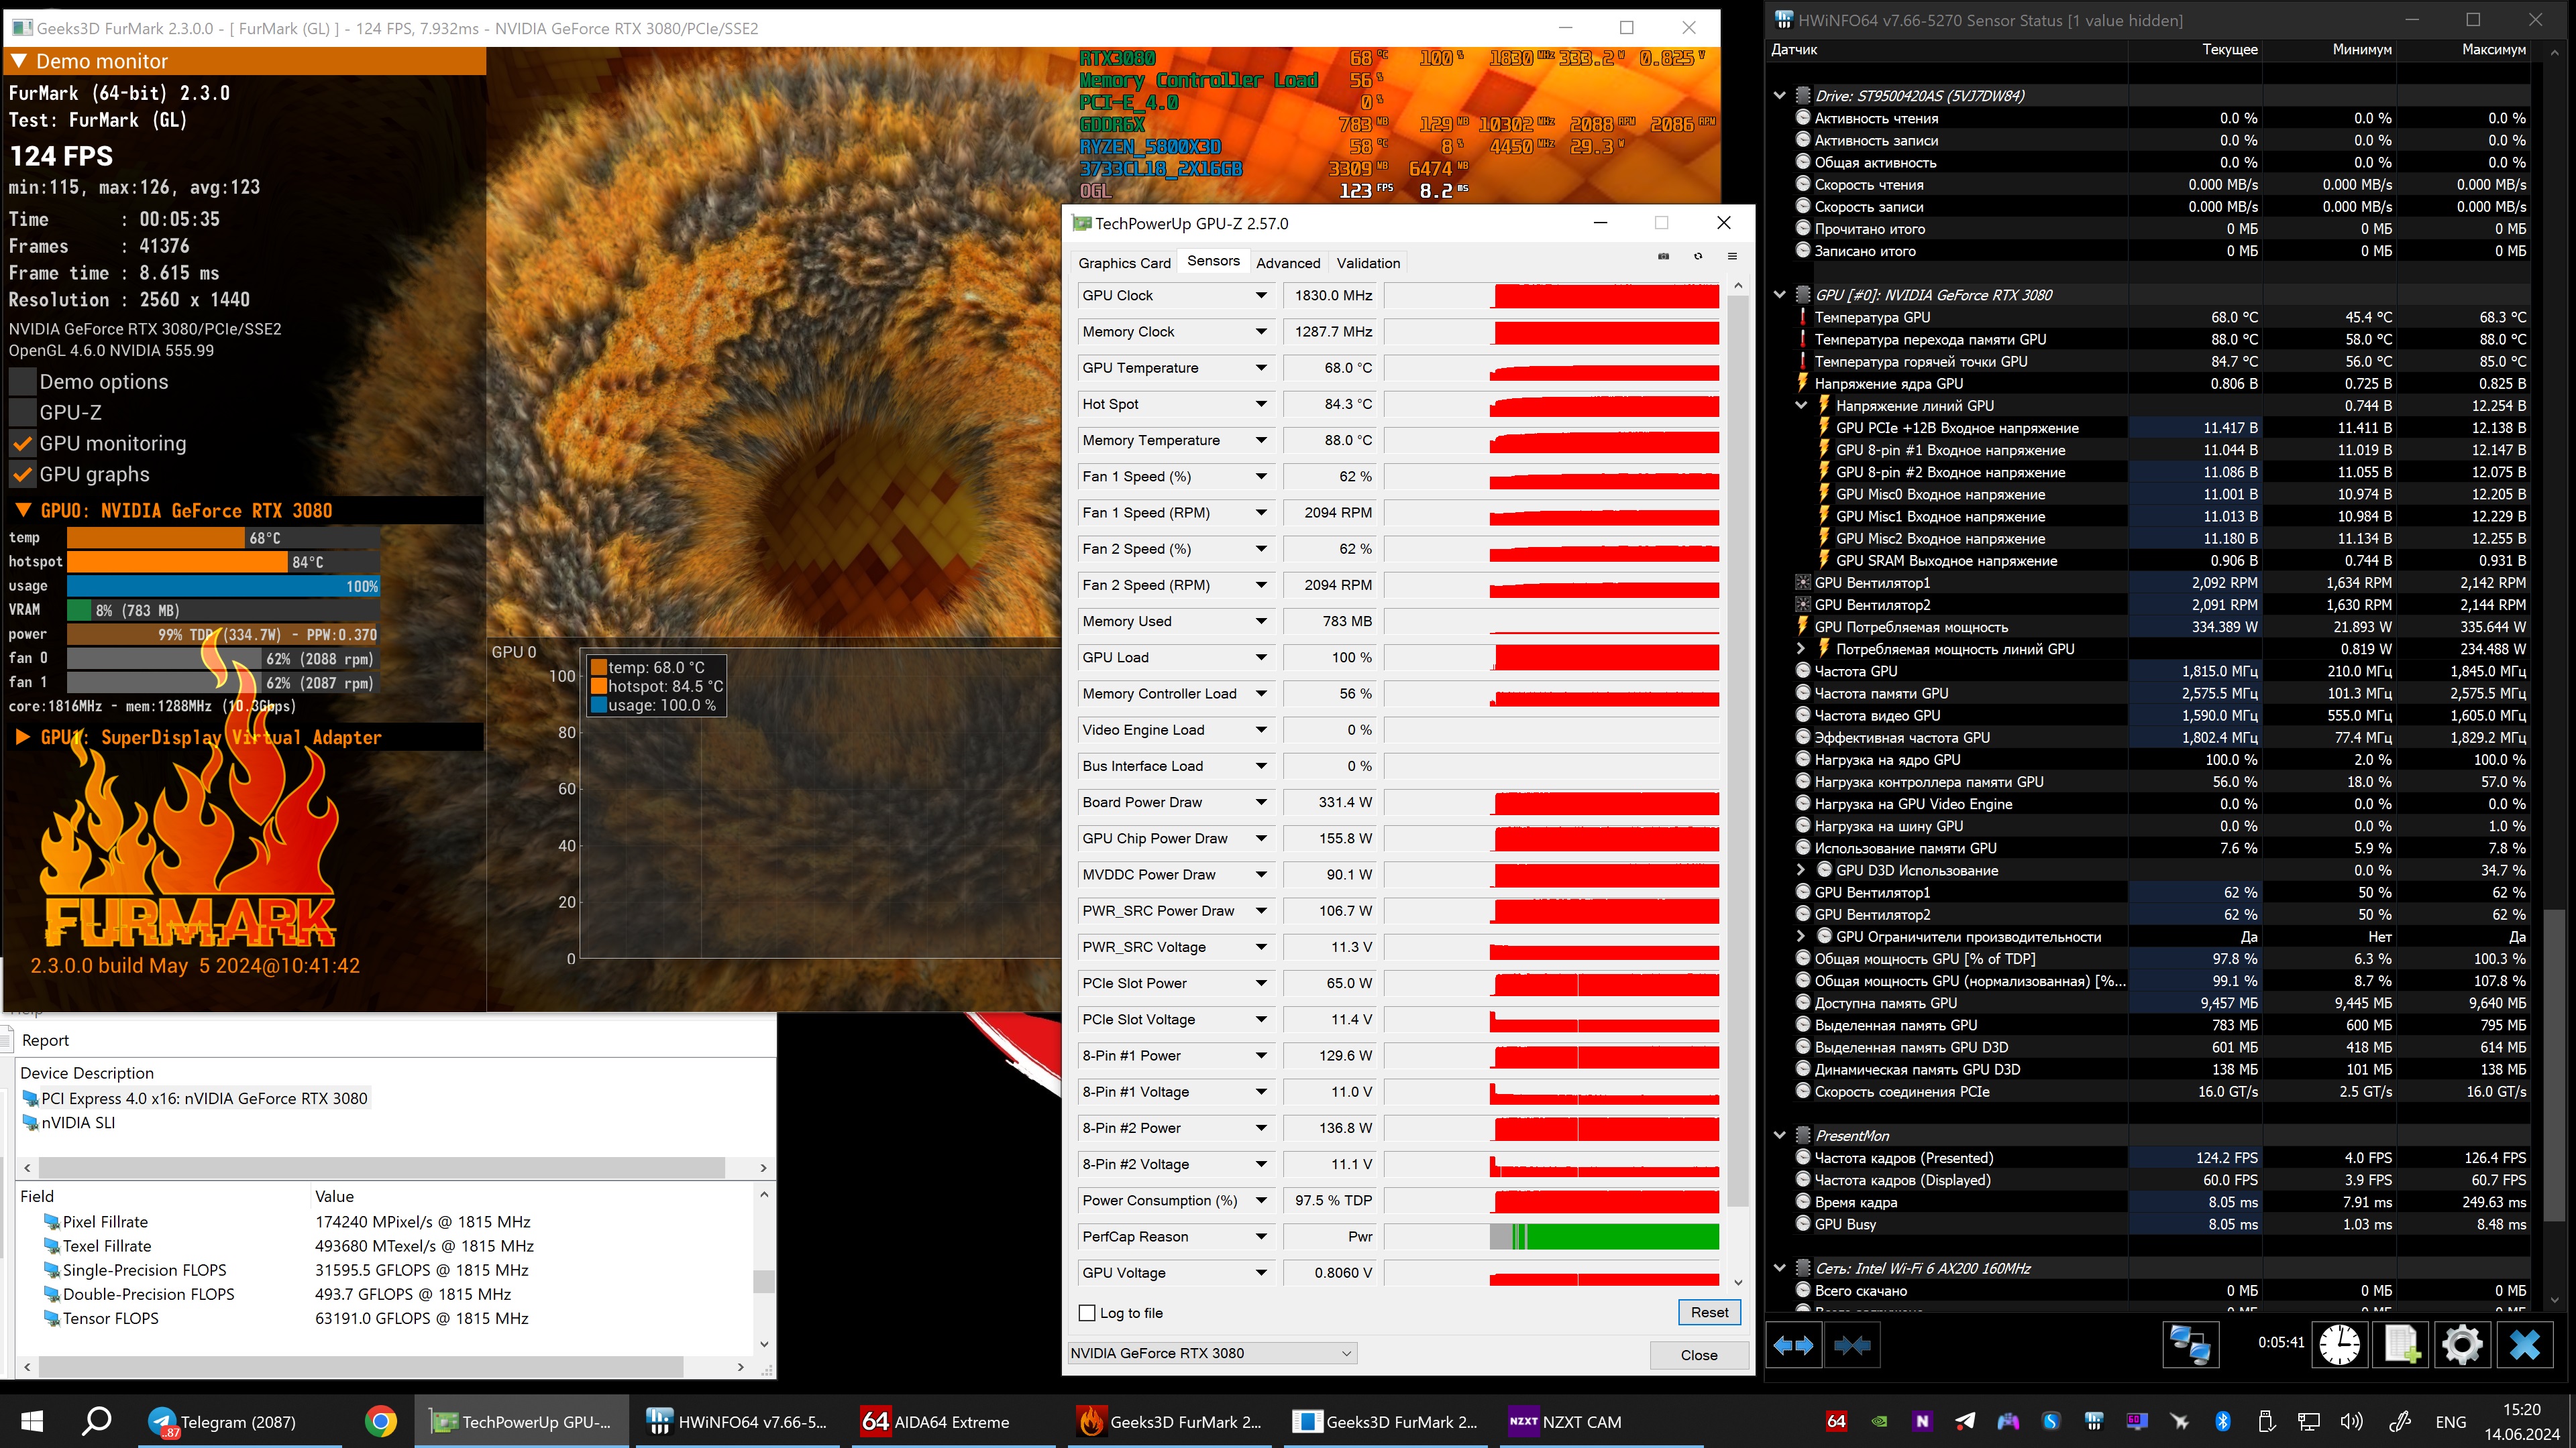Open the NVIDIA GeForce RTX 3080 selector
Screen dimensions: 2576x1448
click(1211, 1353)
